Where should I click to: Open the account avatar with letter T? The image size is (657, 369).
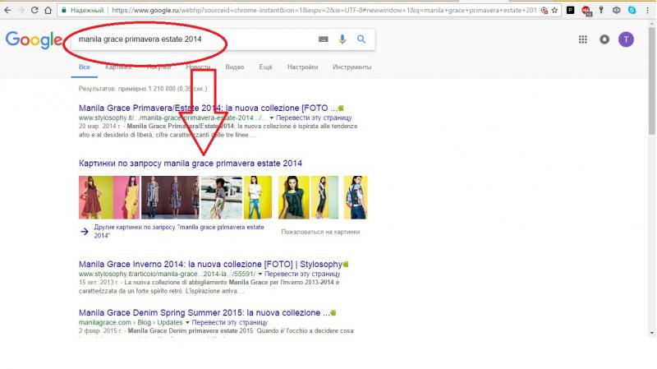pyautogui.click(x=626, y=39)
